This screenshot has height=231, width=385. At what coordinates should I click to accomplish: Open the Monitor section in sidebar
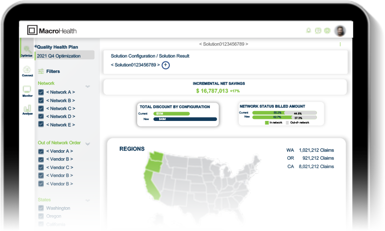tap(27, 91)
